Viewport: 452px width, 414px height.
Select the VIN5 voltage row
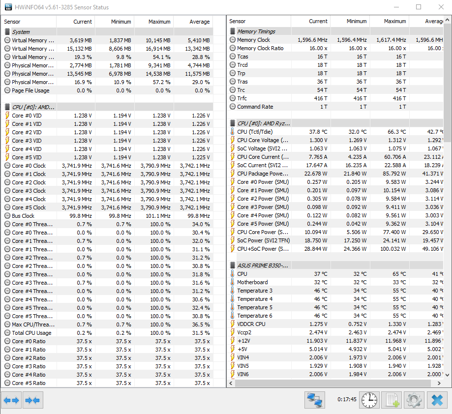tap(336, 366)
